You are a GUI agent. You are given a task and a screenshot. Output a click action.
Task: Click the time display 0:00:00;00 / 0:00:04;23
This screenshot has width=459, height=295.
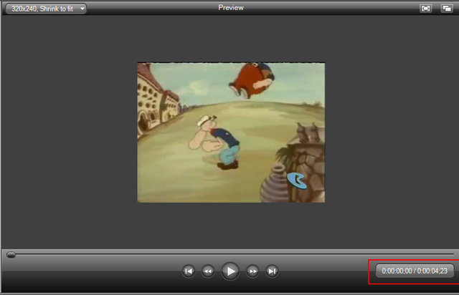coord(415,271)
